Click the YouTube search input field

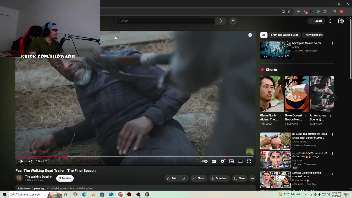(x=166, y=21)
